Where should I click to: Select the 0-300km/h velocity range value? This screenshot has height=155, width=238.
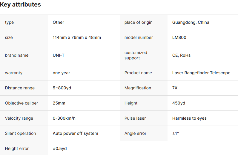[x=64, y=118]
